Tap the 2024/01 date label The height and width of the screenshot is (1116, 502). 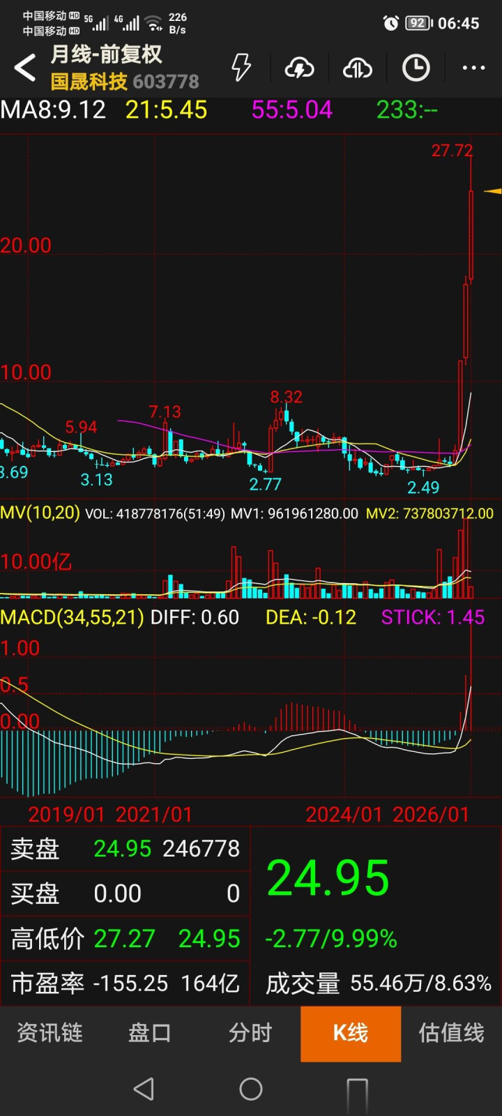point(344,814)
